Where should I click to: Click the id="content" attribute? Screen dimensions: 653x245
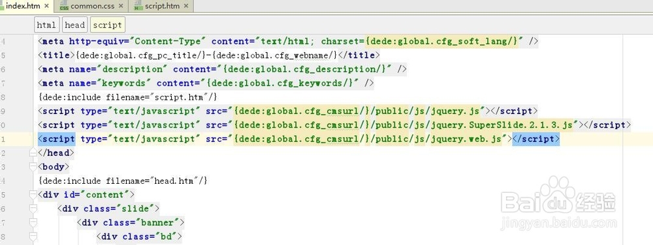tap(96, 195)
